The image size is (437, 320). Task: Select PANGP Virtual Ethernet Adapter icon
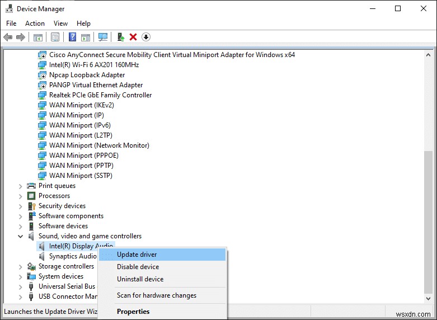(42, 85)
